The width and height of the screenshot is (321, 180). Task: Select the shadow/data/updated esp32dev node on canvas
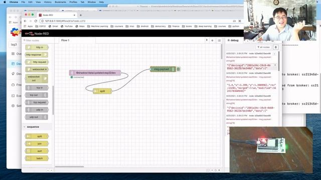(x=95, y=72)
